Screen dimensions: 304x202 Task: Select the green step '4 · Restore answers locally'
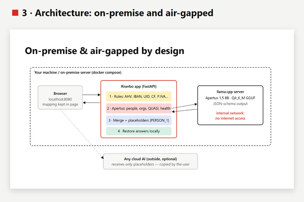click(139, 131)
